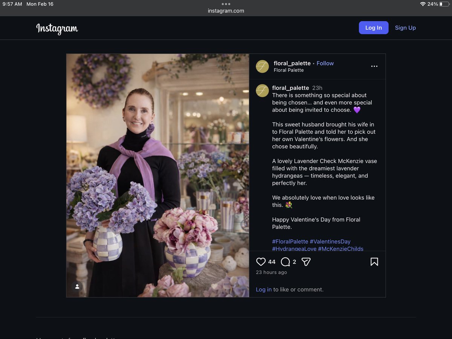Click the '23 hours ago' timestamp
Viewport: 452px width, 339px height.
[271, 272]
